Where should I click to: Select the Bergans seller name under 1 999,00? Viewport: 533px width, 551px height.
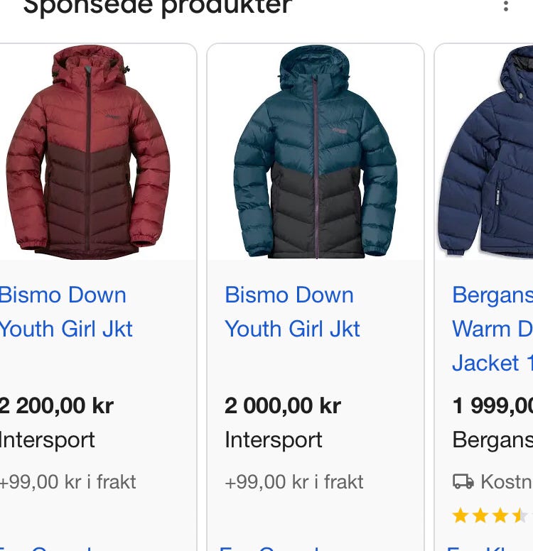coord(492,440)
